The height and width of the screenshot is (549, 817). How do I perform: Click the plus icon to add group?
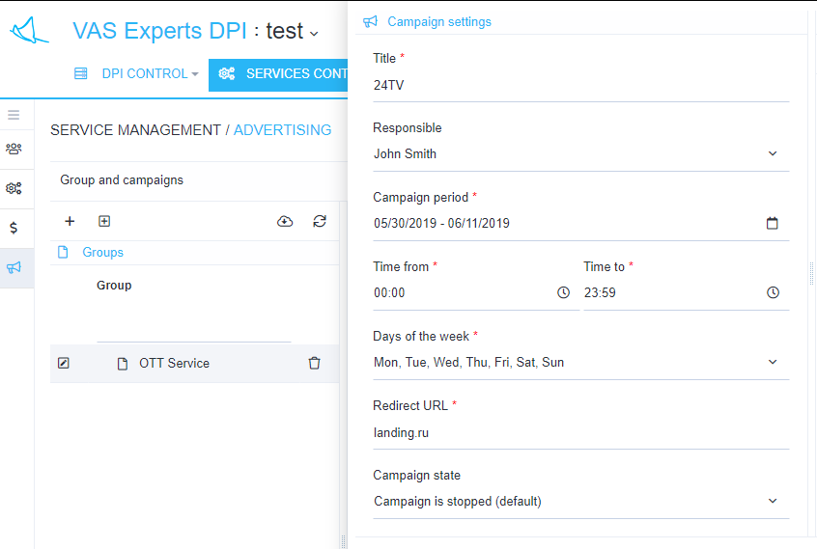[x=70, y=221]
